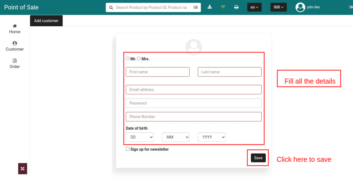Image resolution: width=353 pixels, height=180 pixels.
Task: Open the INR currency dropdown
Action: [279, 7]
